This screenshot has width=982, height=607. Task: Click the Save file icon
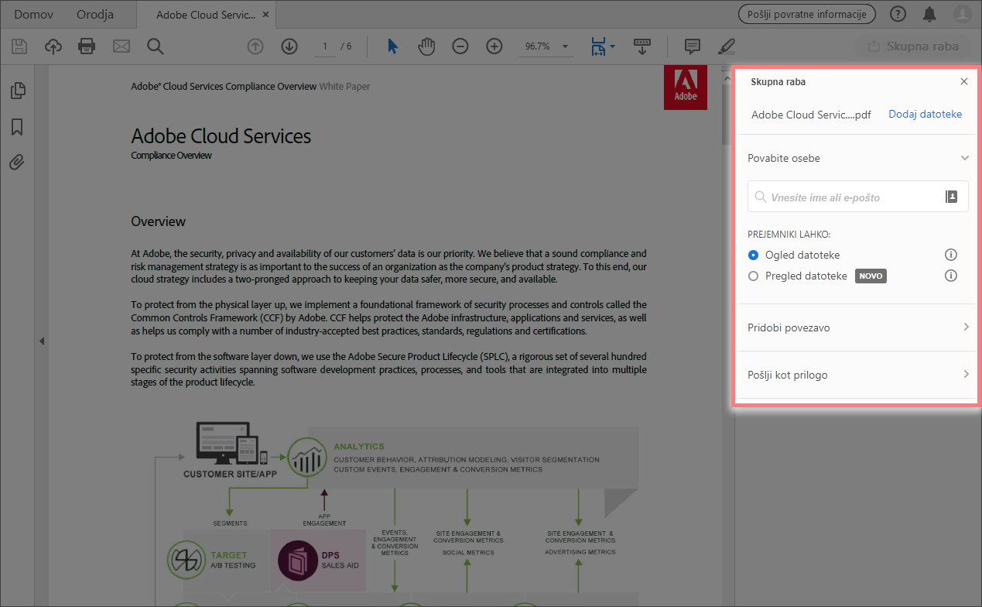tap(19, 46)
